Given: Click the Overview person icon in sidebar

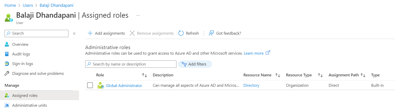Looking at the screenshot, I should 7,44.
